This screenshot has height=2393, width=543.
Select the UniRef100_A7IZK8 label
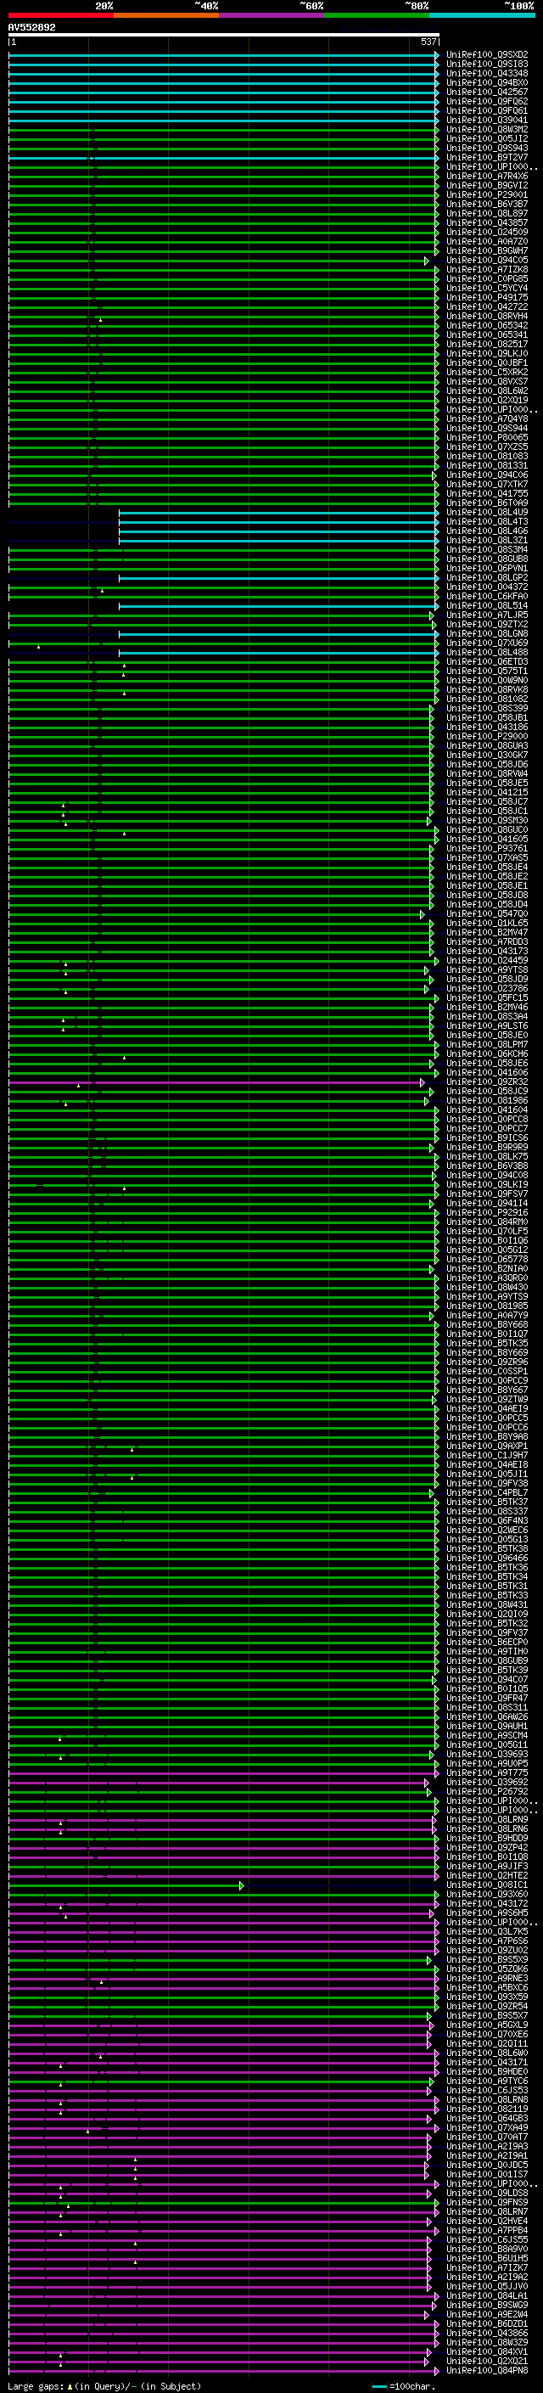[x=487, y=269]
